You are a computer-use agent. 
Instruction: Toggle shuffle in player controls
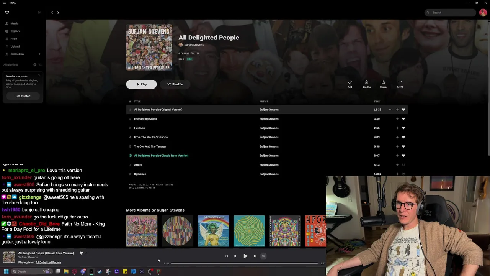tap(227, 256)
